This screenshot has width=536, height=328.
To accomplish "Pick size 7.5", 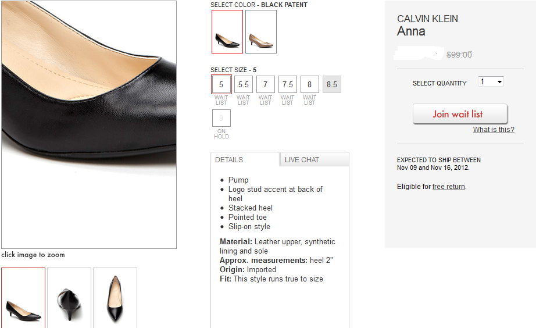I will click(x=288, y=84).
